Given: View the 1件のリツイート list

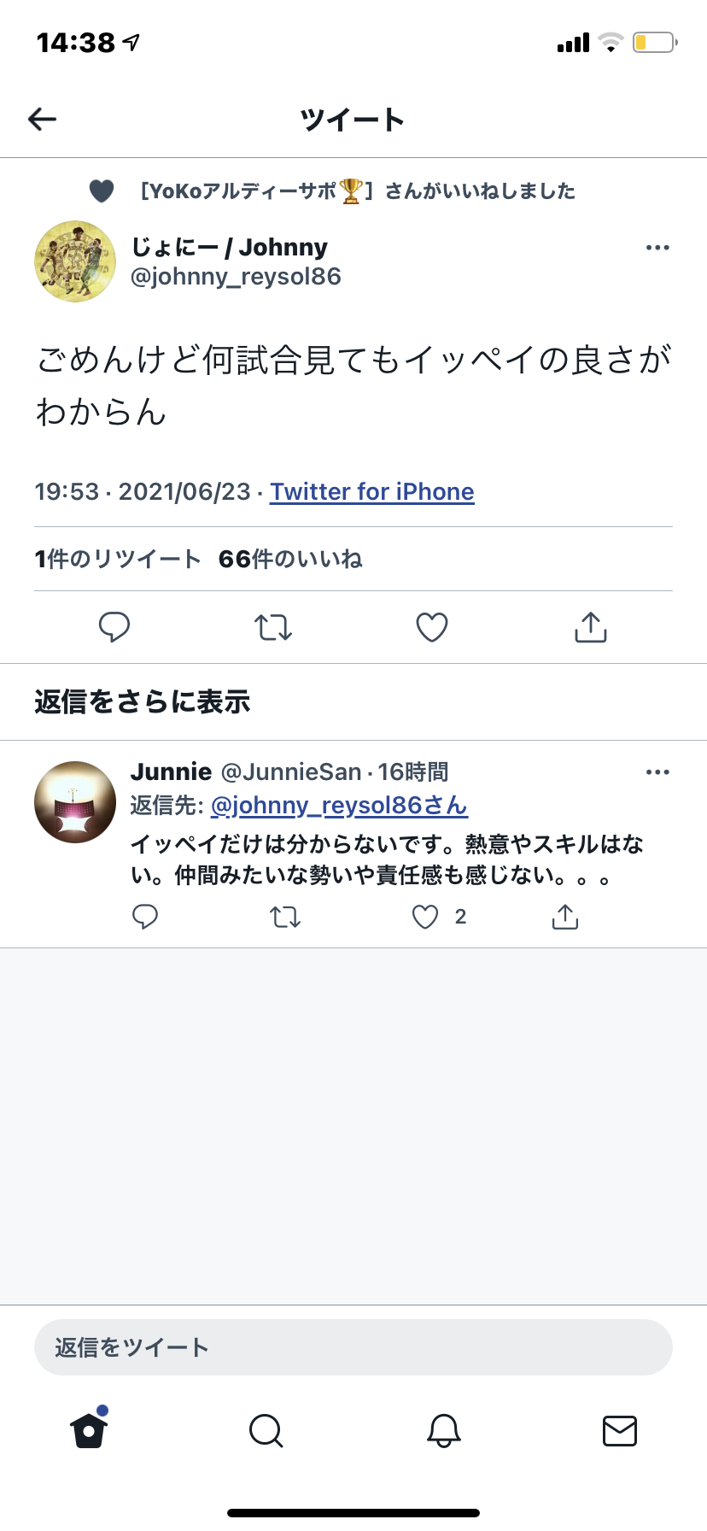Looking at the screenshot, I should tap(118, 559).
